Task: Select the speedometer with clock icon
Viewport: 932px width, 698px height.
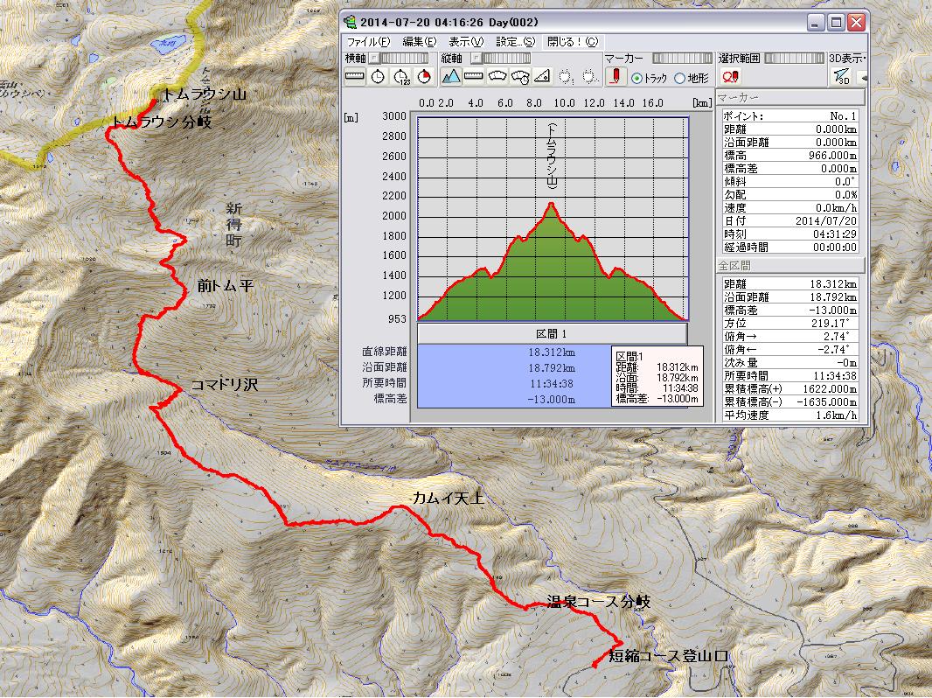Action: click(520, 77)
